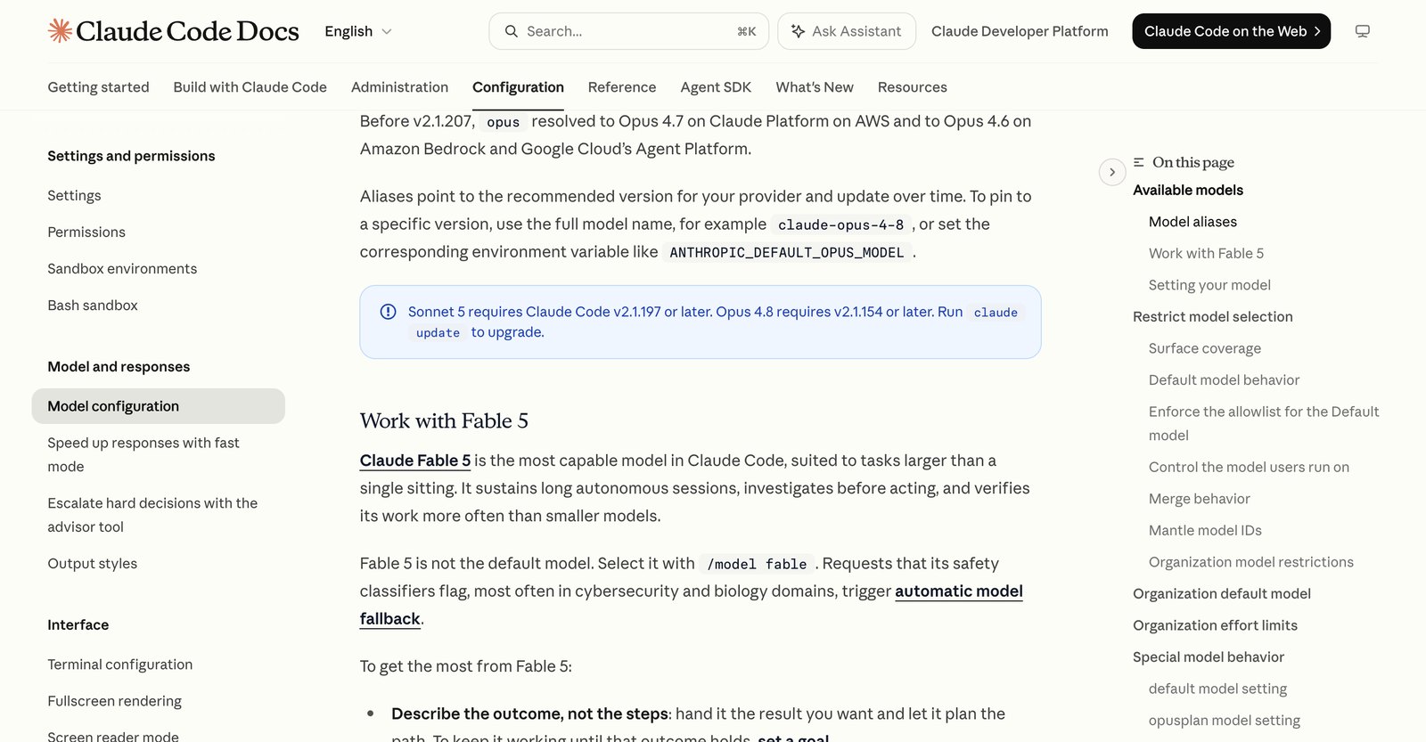Click the info icon in the blue callout
Viewport: 1426px width, 742px height.
[388, 312]
